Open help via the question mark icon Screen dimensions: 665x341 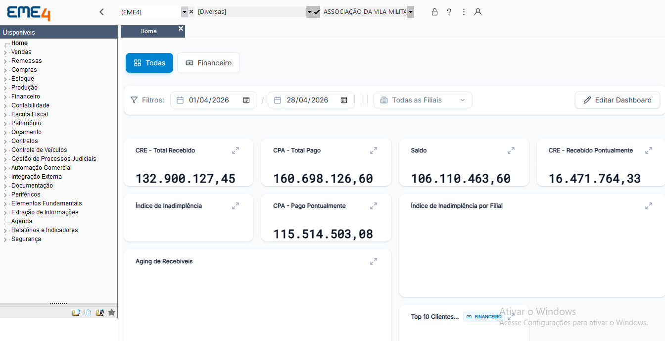(449, 12)
